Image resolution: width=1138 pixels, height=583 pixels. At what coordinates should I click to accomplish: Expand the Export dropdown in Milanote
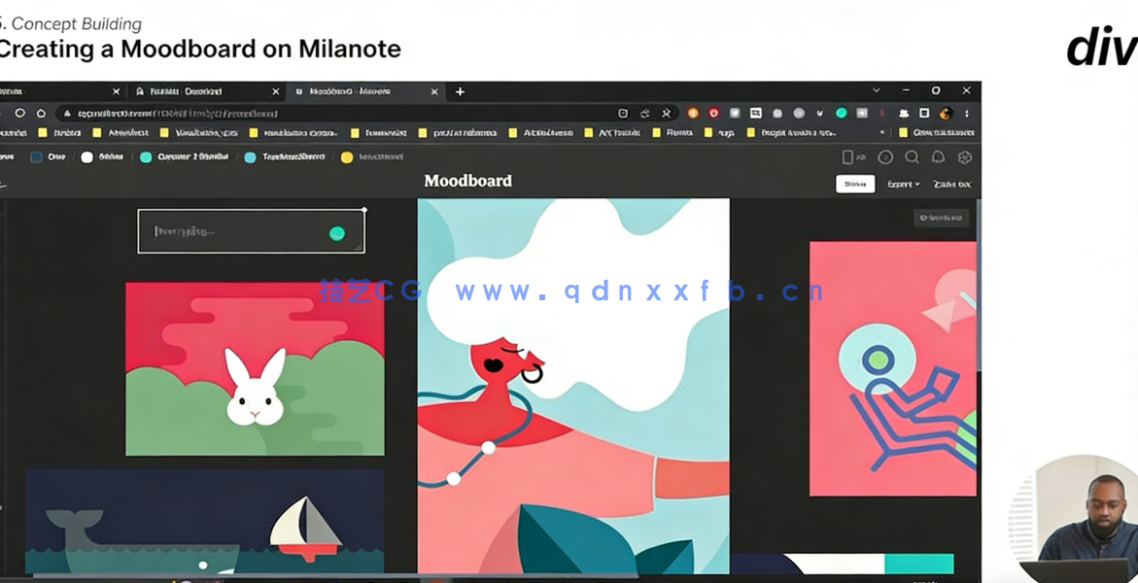(x=903, y=185)
